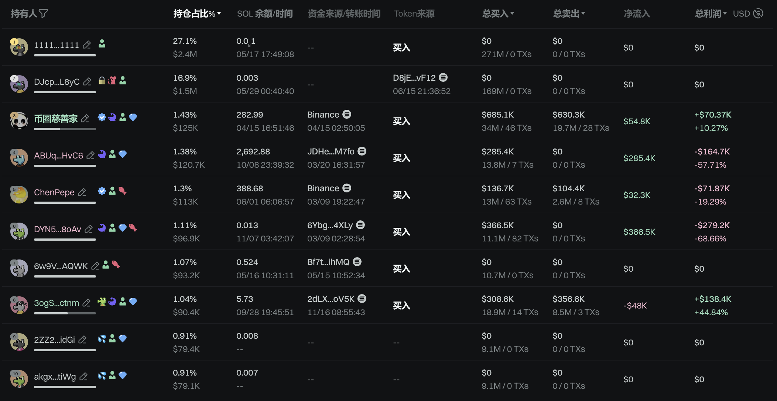Screen dimensions: 777x401
Task: Click the holding progress bar under 3ogS...ctnm
Action: 65,313
